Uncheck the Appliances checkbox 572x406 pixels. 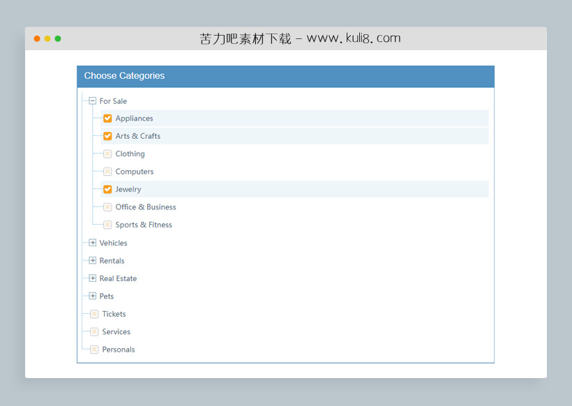point(107,119)
